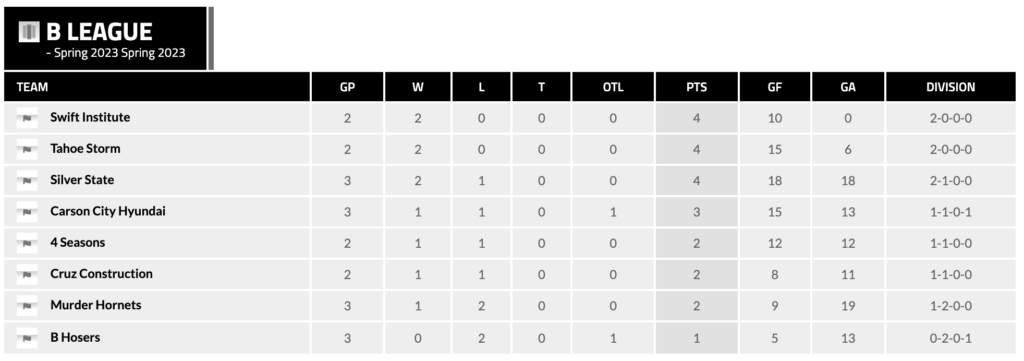The height and width of the screenshot is (361, 1024).
Task: Click the 4 Seasons team flag icon
Action: (27, 243)
